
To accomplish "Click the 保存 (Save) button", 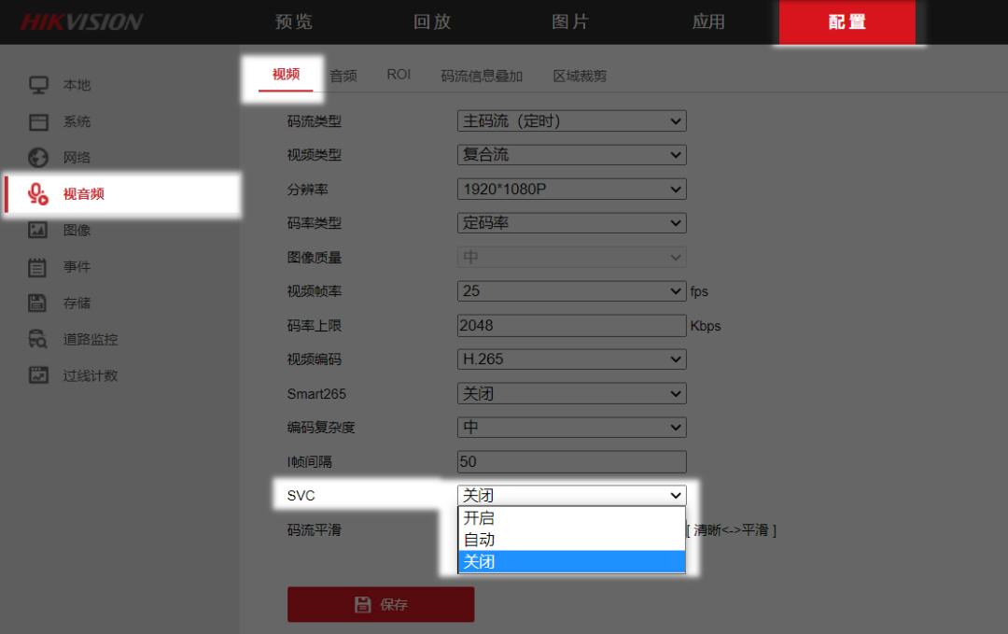I will 380,604.
